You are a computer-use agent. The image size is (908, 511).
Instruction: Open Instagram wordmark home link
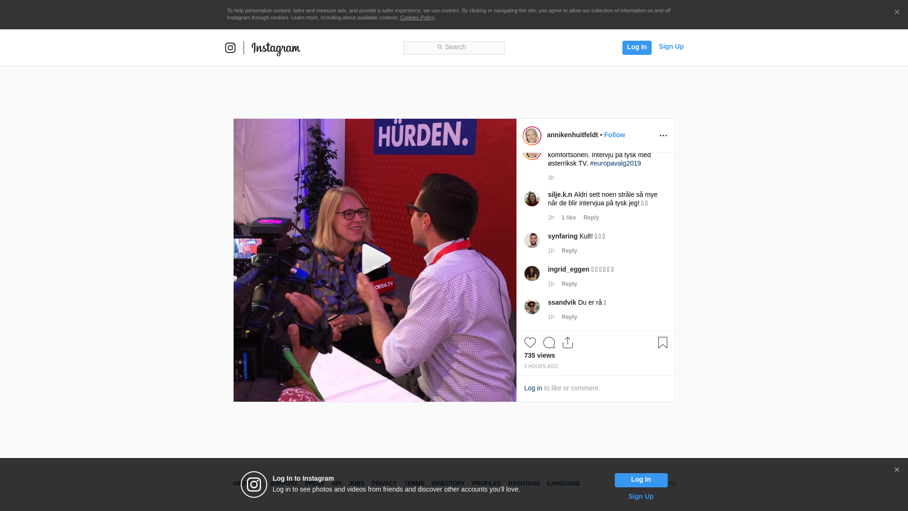[276, 48]
